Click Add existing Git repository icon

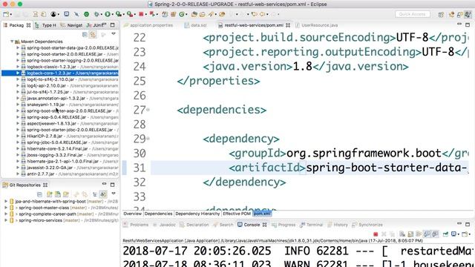[x=50, y=194]
